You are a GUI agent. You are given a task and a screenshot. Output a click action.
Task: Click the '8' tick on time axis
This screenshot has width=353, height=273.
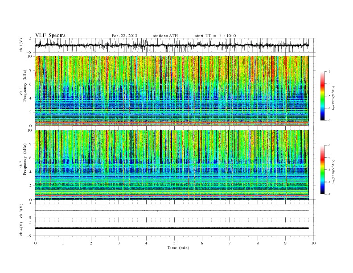pos(258,243)
